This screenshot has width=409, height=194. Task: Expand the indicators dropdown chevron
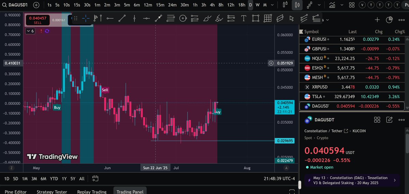(341, 5)
